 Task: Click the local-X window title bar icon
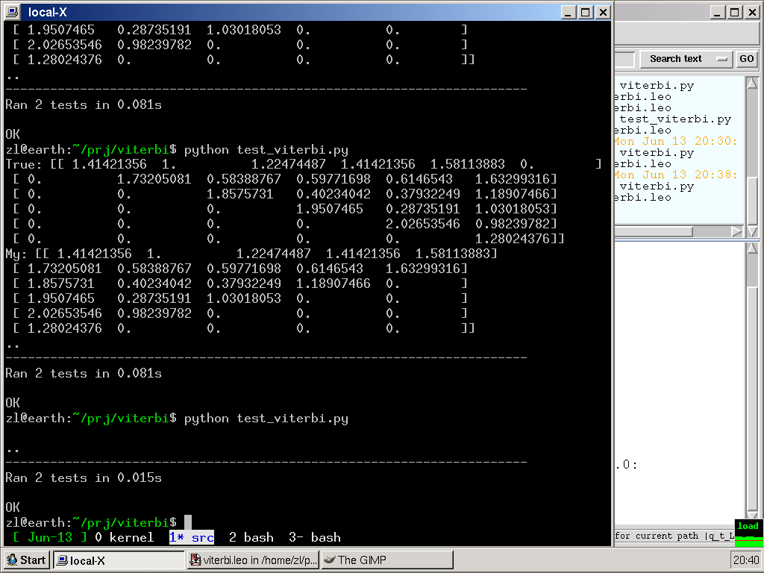13,12
